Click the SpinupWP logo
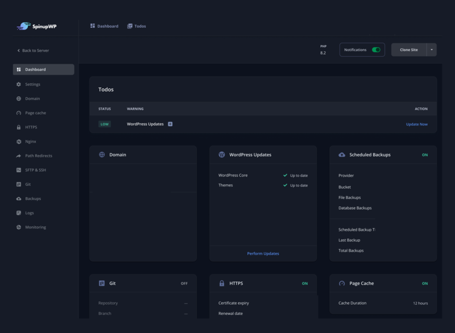This screenshot has width=455, height=333. 37,26
